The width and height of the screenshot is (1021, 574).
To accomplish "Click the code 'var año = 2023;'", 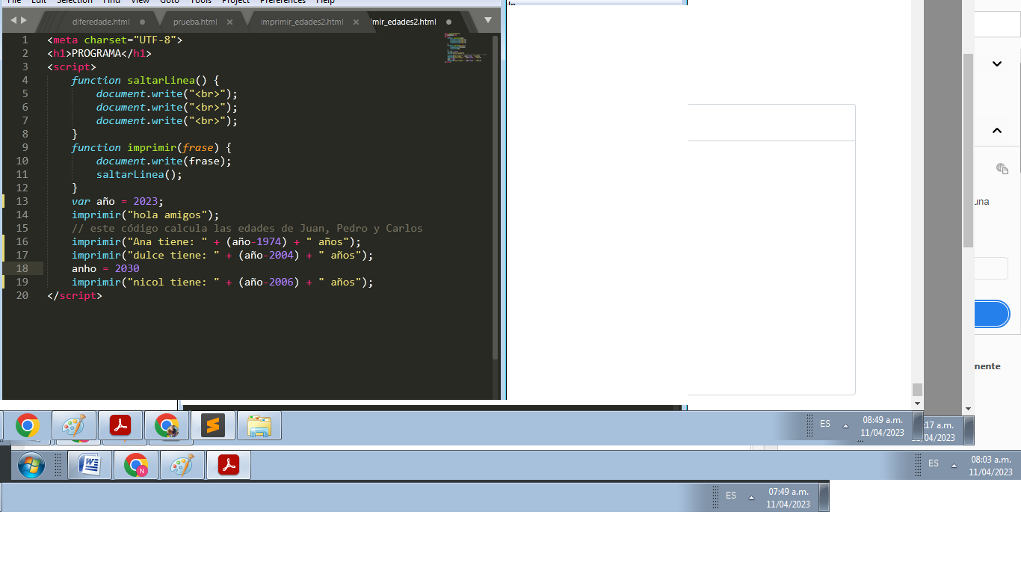I will pyautogui.click(x=117, y=201).
